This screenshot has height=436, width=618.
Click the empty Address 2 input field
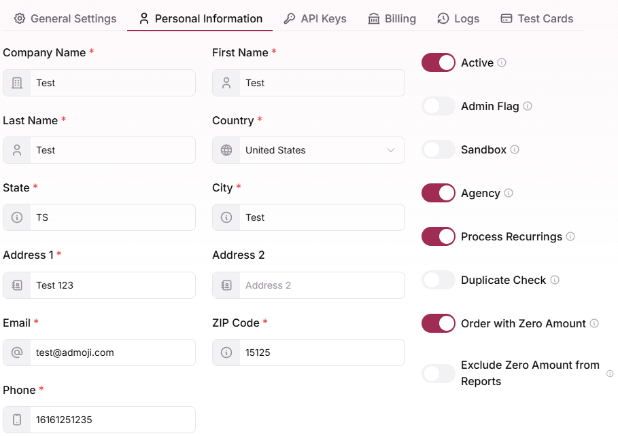click(x=309, y=285)
